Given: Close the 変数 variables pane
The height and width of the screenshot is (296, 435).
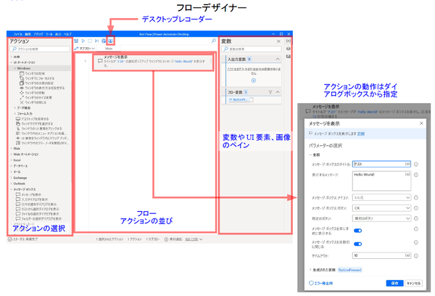Looking at the screenshot, I should click(x=278, y=41).
